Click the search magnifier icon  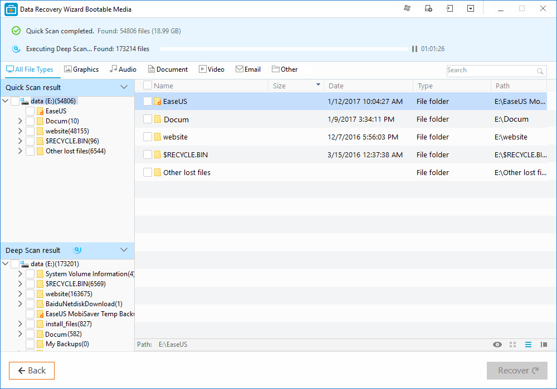[x=540, y=71]
